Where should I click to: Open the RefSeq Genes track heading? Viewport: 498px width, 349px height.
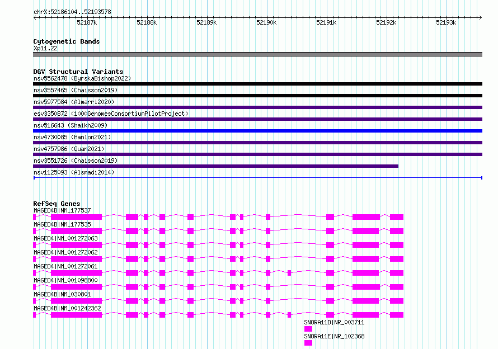tap(57, 204)
